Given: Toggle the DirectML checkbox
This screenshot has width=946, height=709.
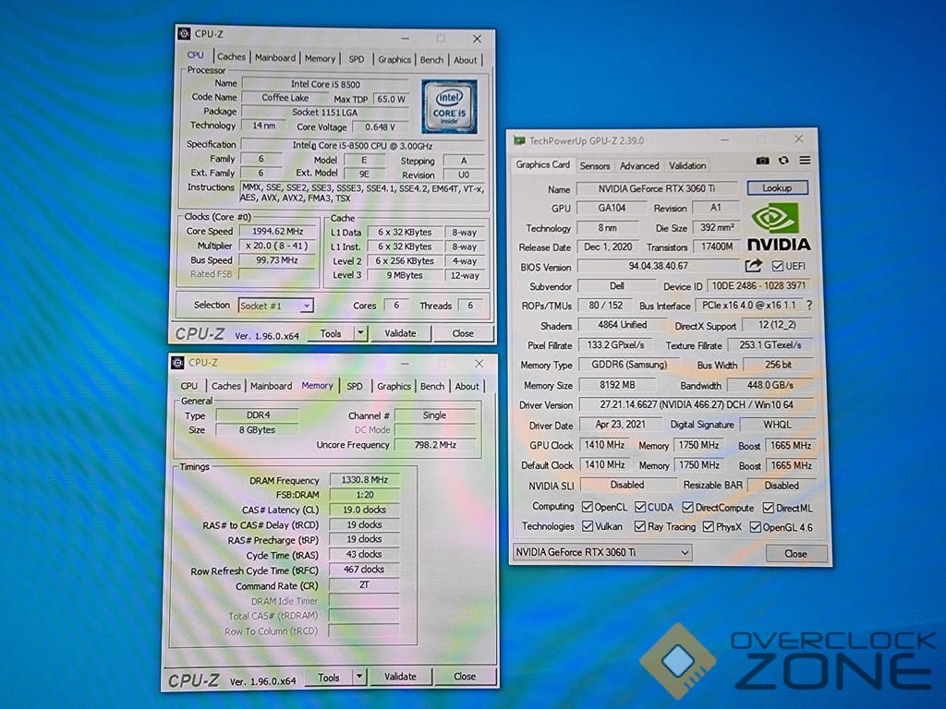Looking at the screenshot, I should (x=768, y=508).
